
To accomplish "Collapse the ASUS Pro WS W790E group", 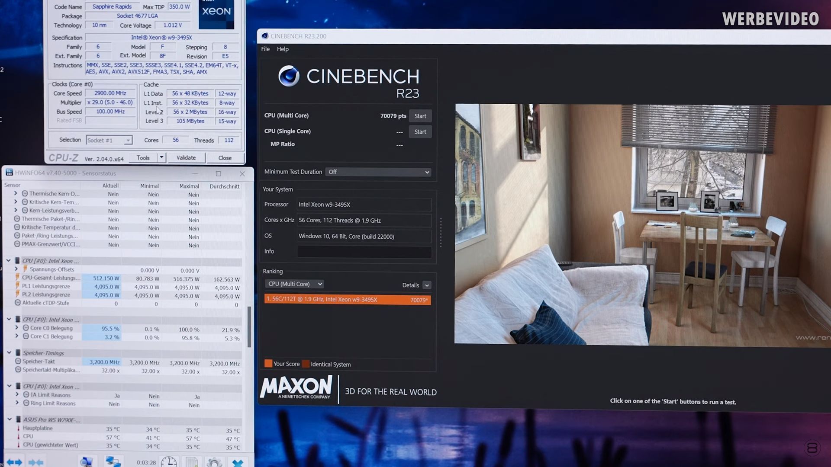I will [x=10, y=419].
